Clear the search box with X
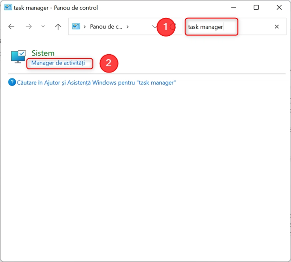The image size is (291, 262). pos(277,26)
